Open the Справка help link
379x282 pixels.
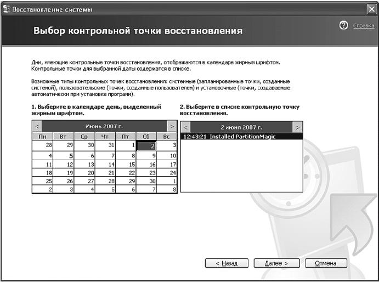tap(363, 26)
